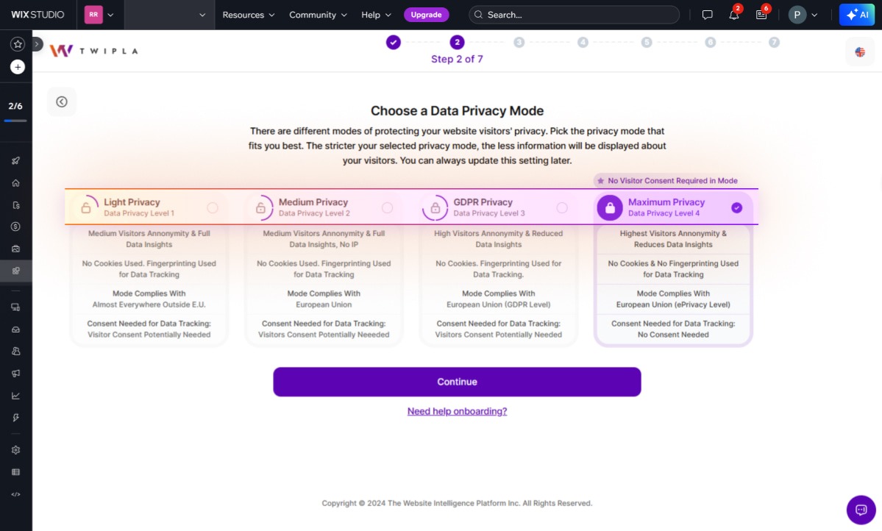The height and width of the screenshot is (531, 882).
Task: Open the settings gear in sidebar
Action: point(16,450)
